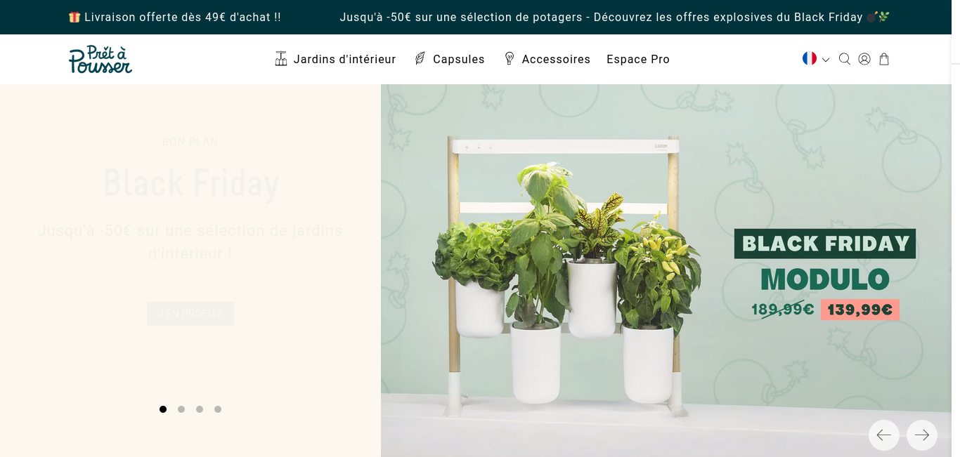Go to Espace Pro
The width and height of the screenshot is (960, 457).
coord(638,59)
